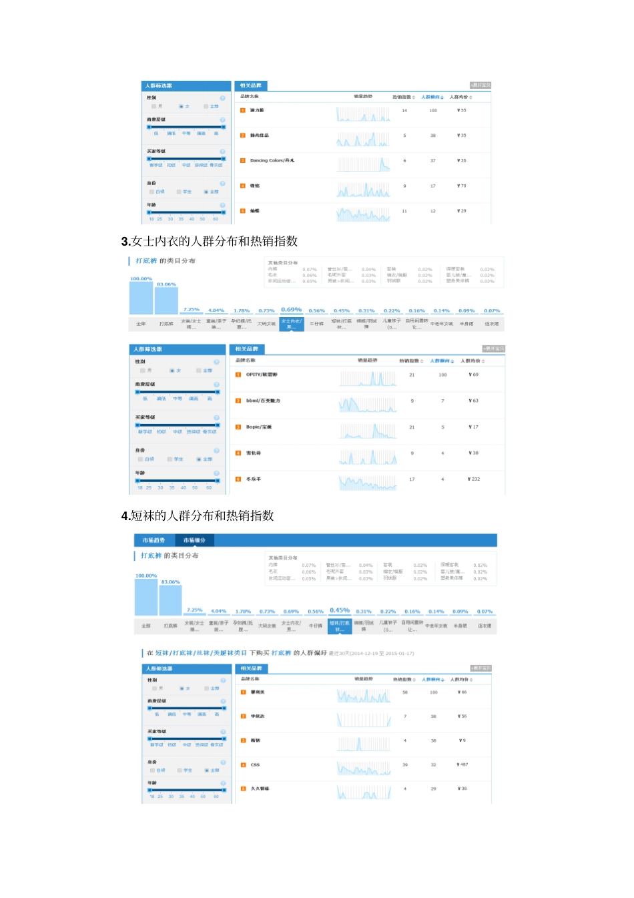Click left 消费层级 slider handle in topmost filter panel
The image size is (634, 898).
(x=149, y=127)
